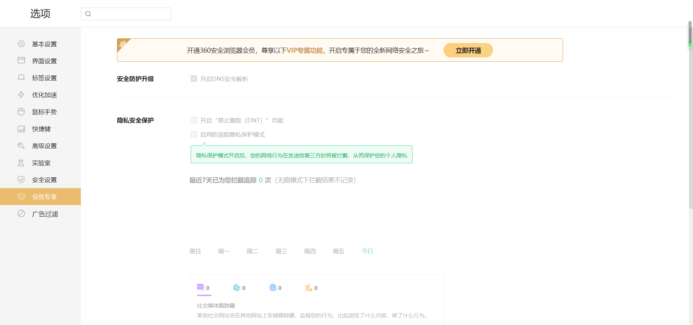Uncheck 开启DNS安全解析 checkbox
Viewport: 693px width, 325px height.
[x=194, y=78]
